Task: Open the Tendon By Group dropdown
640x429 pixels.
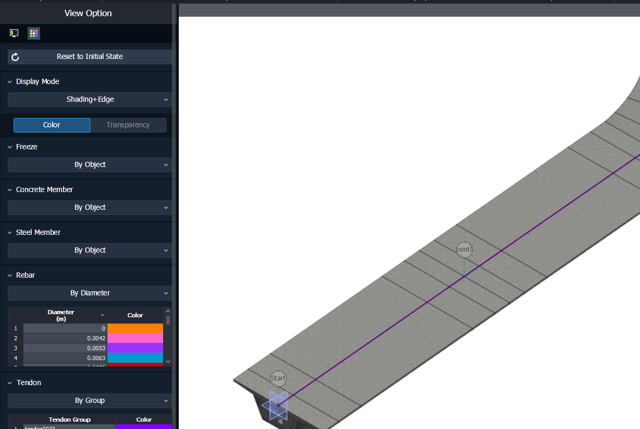Action: [90, 400]
